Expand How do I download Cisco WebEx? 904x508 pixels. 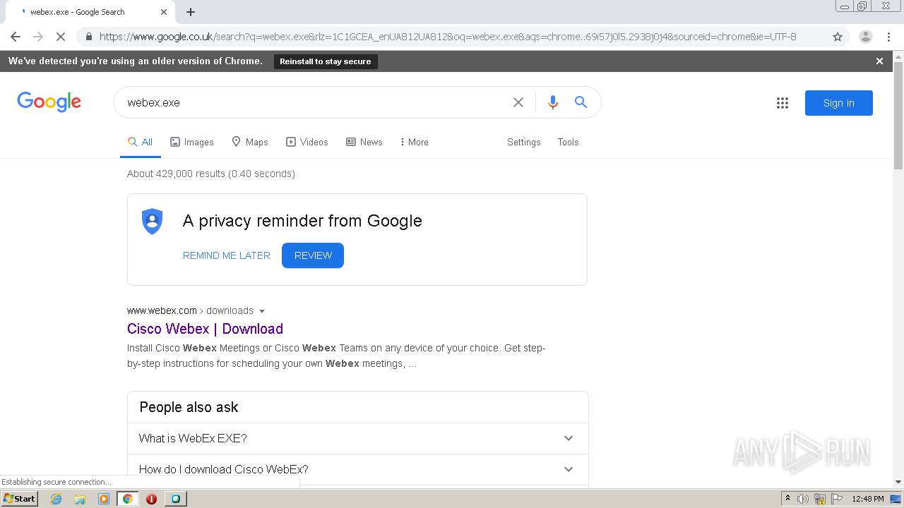(357, 469)
